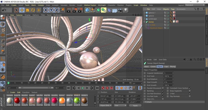The image size is (208, 110).
Task: Toggle Viewport Solo S icon
Action: (3, 70)
